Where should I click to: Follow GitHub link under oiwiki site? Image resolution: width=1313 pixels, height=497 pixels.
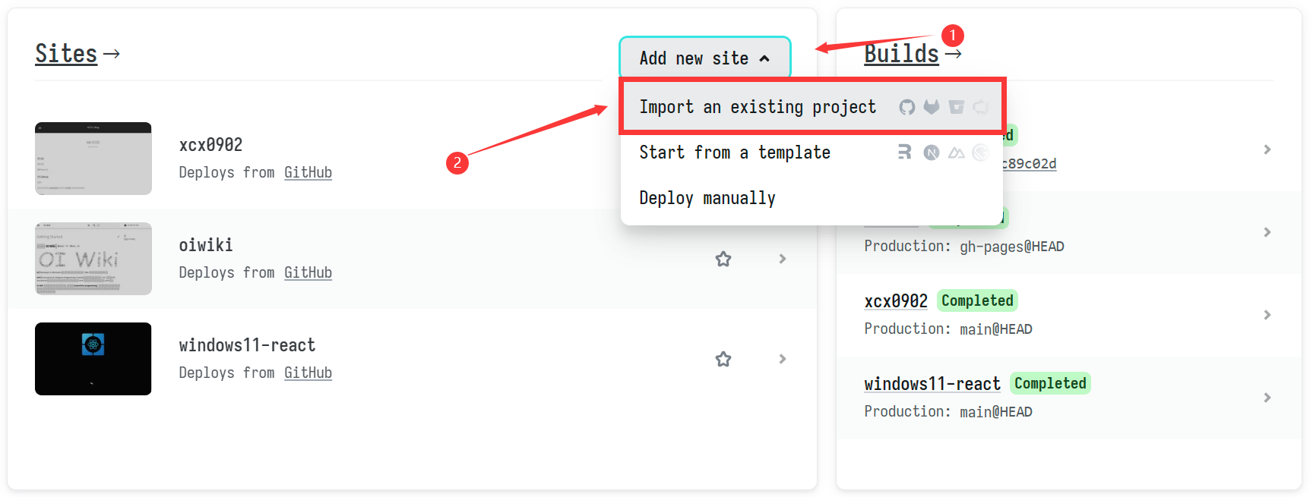[x=308, y=272]
